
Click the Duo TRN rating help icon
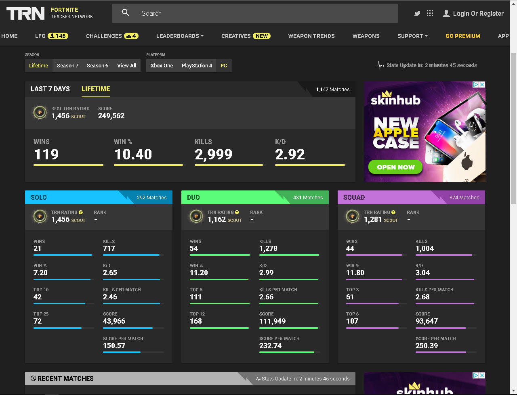tap(237, 212)
